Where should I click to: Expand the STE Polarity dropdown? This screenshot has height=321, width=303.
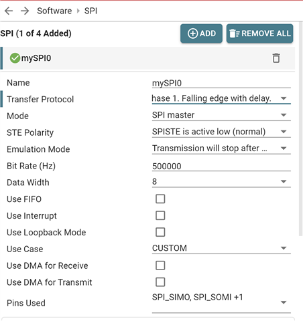click(x=221, y=132)
